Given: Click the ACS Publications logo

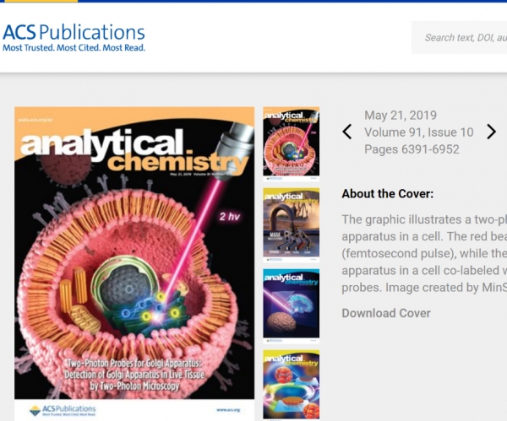Looking at the screenshot, I should click(74, 37).
